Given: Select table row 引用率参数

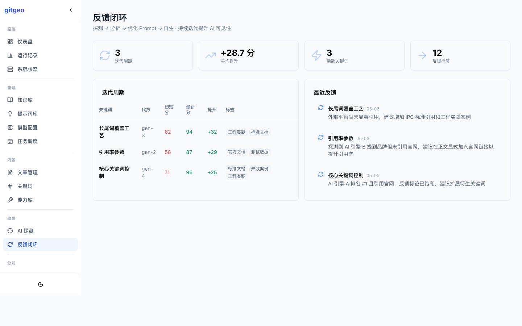Looking at the screenshot, I should coord(196,152).
